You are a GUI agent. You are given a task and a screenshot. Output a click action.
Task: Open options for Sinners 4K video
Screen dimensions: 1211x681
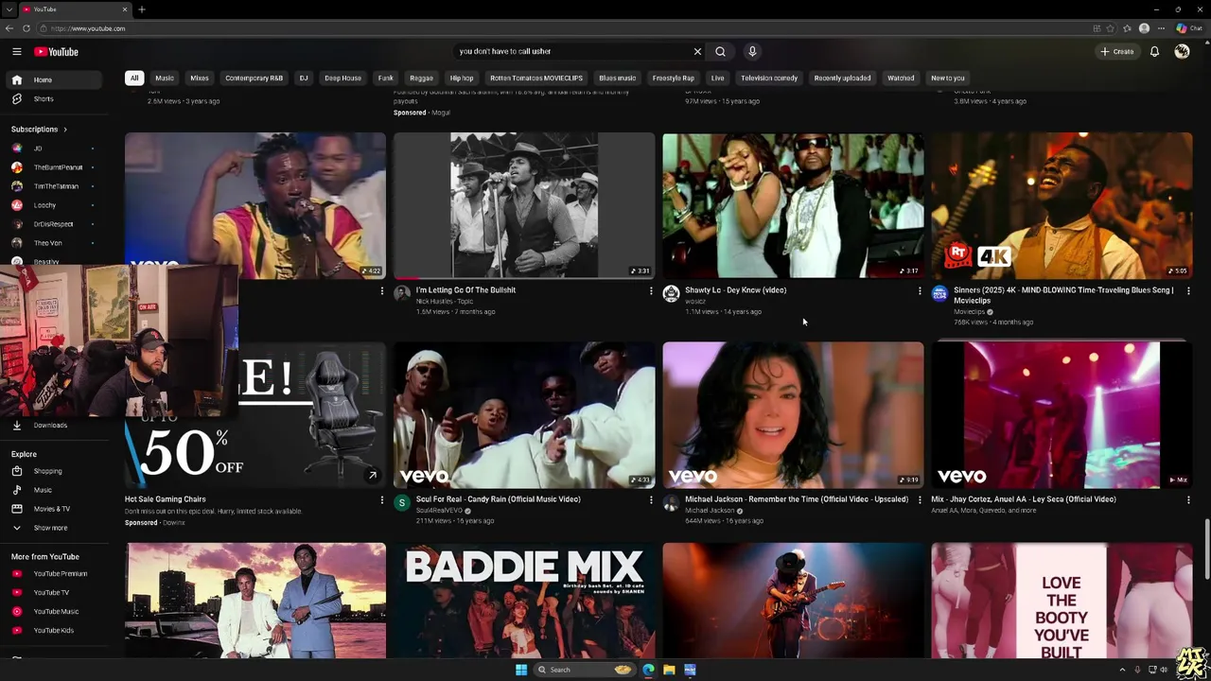tap(1188, 291)
